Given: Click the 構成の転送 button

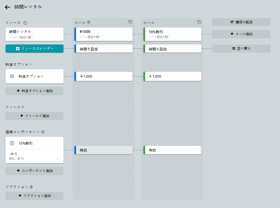Looking at the screenshot, I should point(241,22).
